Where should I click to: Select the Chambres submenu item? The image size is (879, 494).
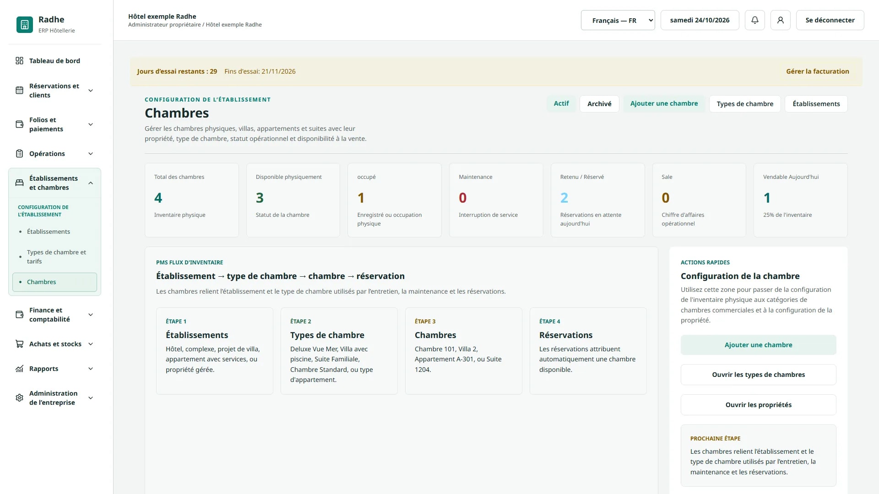point(54,282)
